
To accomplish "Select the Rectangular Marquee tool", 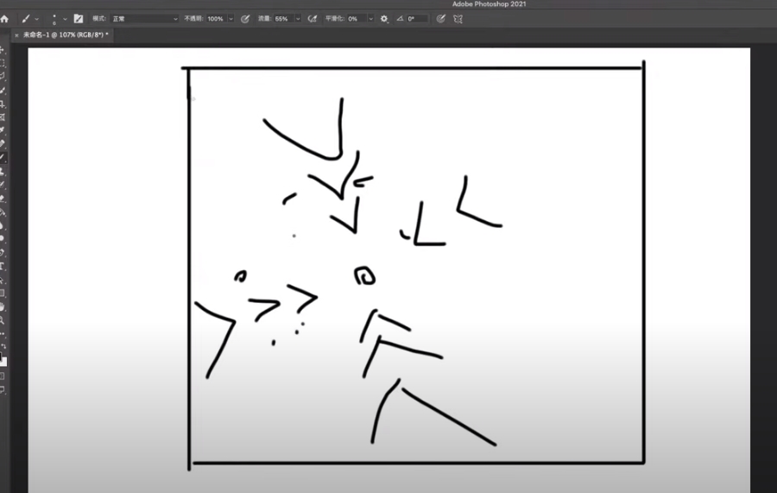I will [x=3, y=63].
